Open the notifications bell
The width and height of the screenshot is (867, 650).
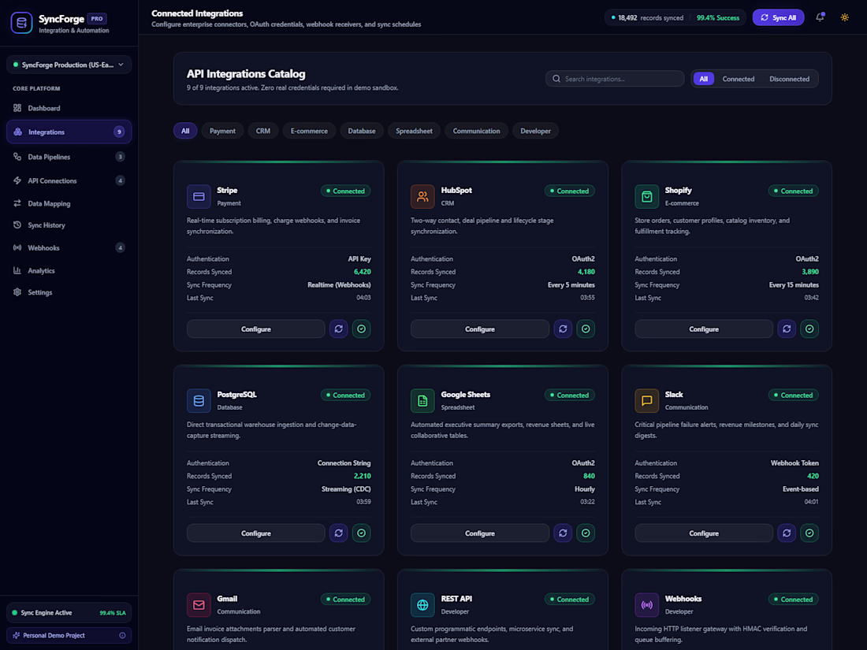[x=820, y=17]
